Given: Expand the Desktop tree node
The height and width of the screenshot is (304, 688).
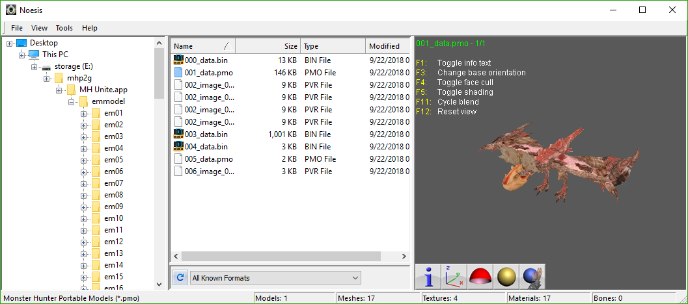Looking at the screenshot, I should point(9,44).
